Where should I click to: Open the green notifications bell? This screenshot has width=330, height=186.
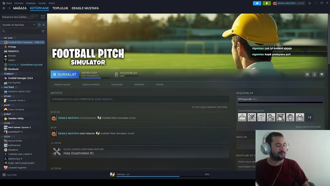click(267, 3)
